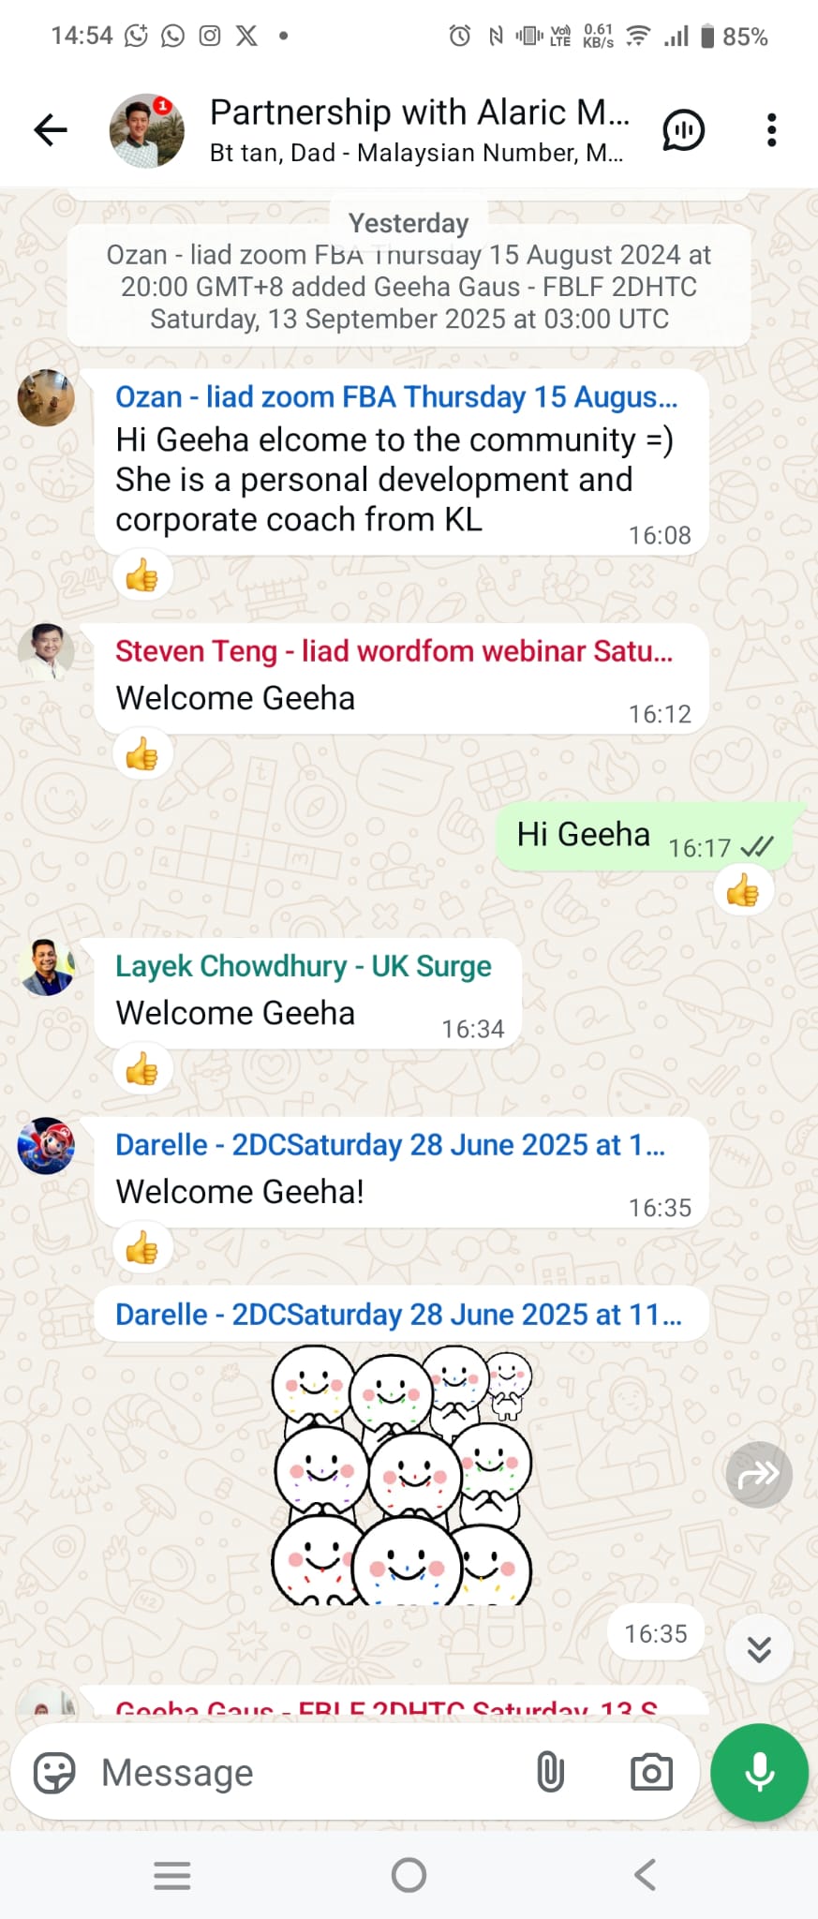Open the three-dot overflow menu
The image size is (818, 1919).
pyautogui.click(x=771, y=130)
